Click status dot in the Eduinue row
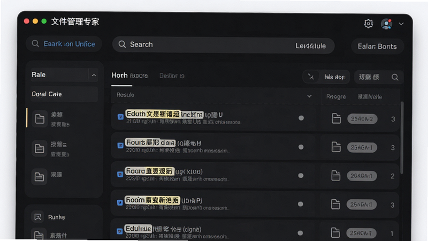428x241 pixels. (300, 233)
